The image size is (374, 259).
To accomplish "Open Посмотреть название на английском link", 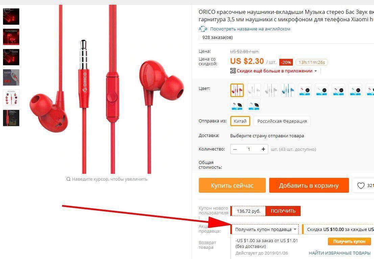I will (250, 29).
